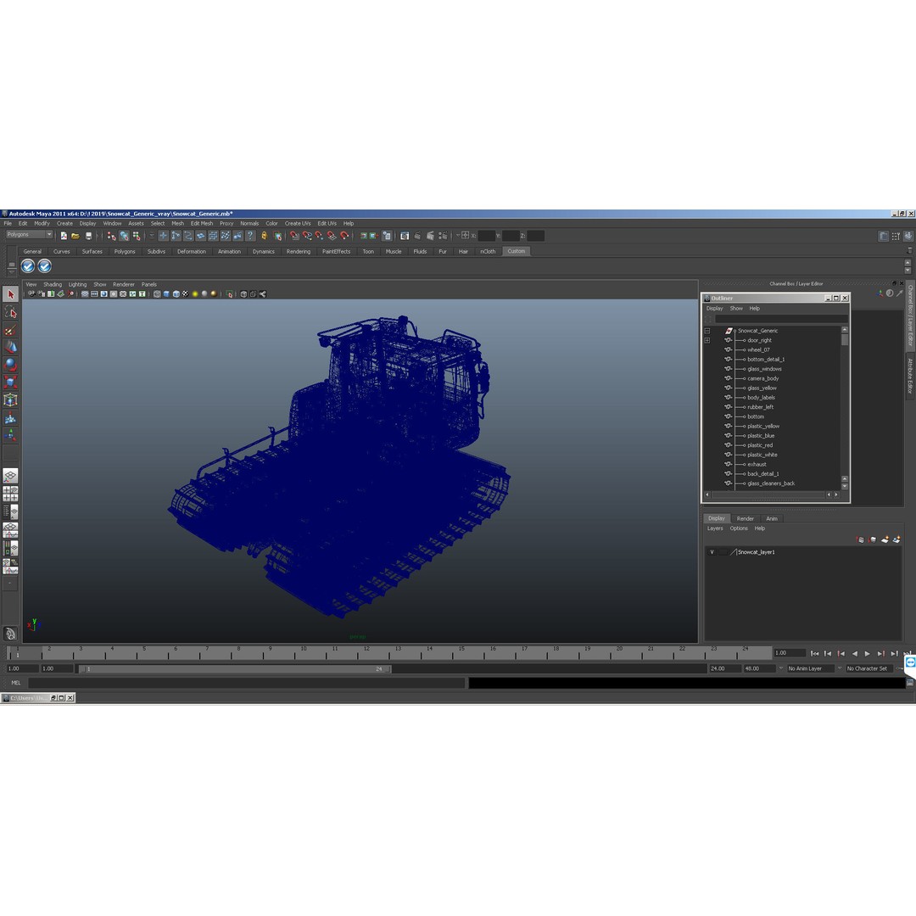Toggle visibility V of Snowcat_layer1
The width and height of the screenshot is (916, 916).
[x=712, y=552]
